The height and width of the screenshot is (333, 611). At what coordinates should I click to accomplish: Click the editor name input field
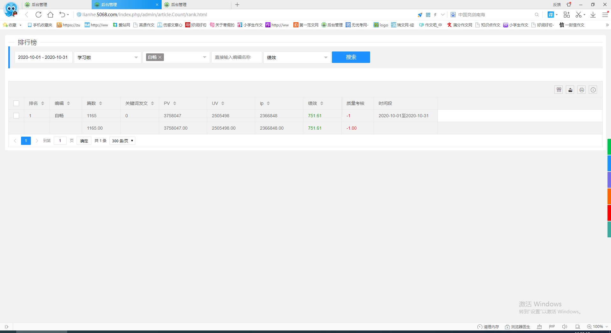(236, 57)
